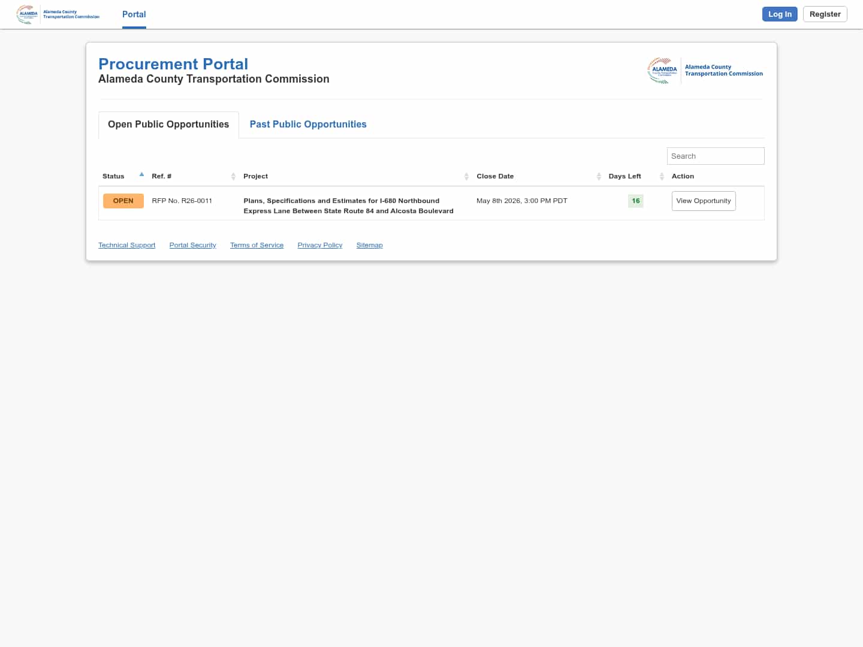Sort by Close Date column arrows

pyautogui.click(x=599, y=176)
